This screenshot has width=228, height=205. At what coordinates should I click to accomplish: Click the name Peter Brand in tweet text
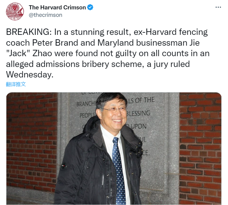tap(55, 43)
